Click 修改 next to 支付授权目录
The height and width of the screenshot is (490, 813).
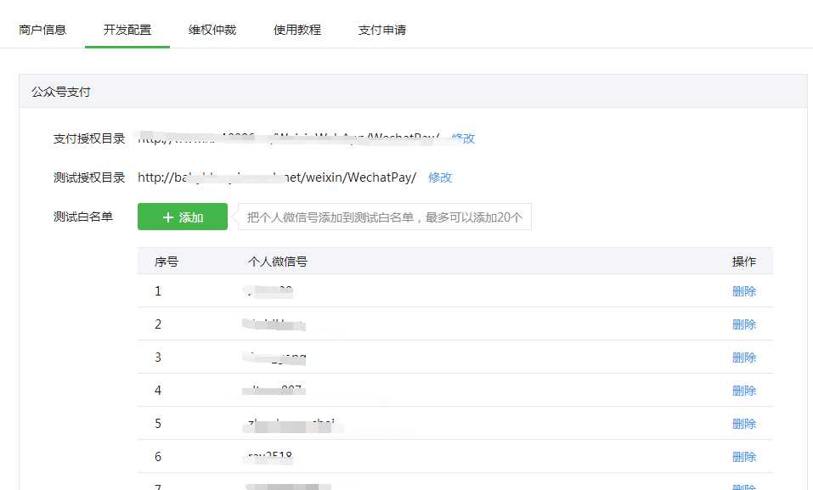click(463, 138)
